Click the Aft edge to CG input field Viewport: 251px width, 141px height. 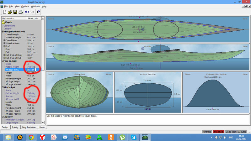click(x=31, y=70)
